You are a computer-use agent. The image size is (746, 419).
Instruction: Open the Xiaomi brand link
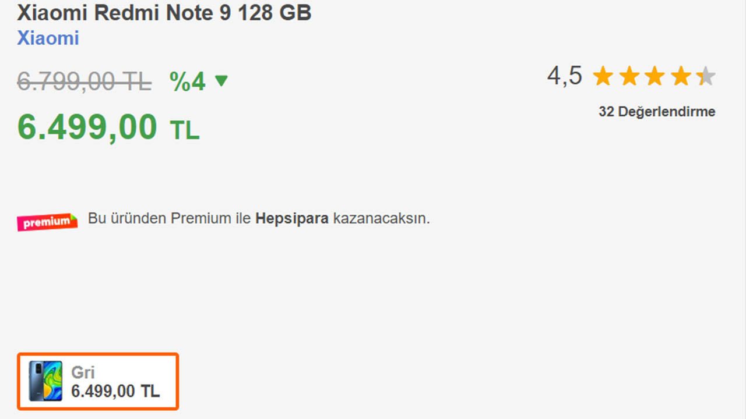[48, 38]
